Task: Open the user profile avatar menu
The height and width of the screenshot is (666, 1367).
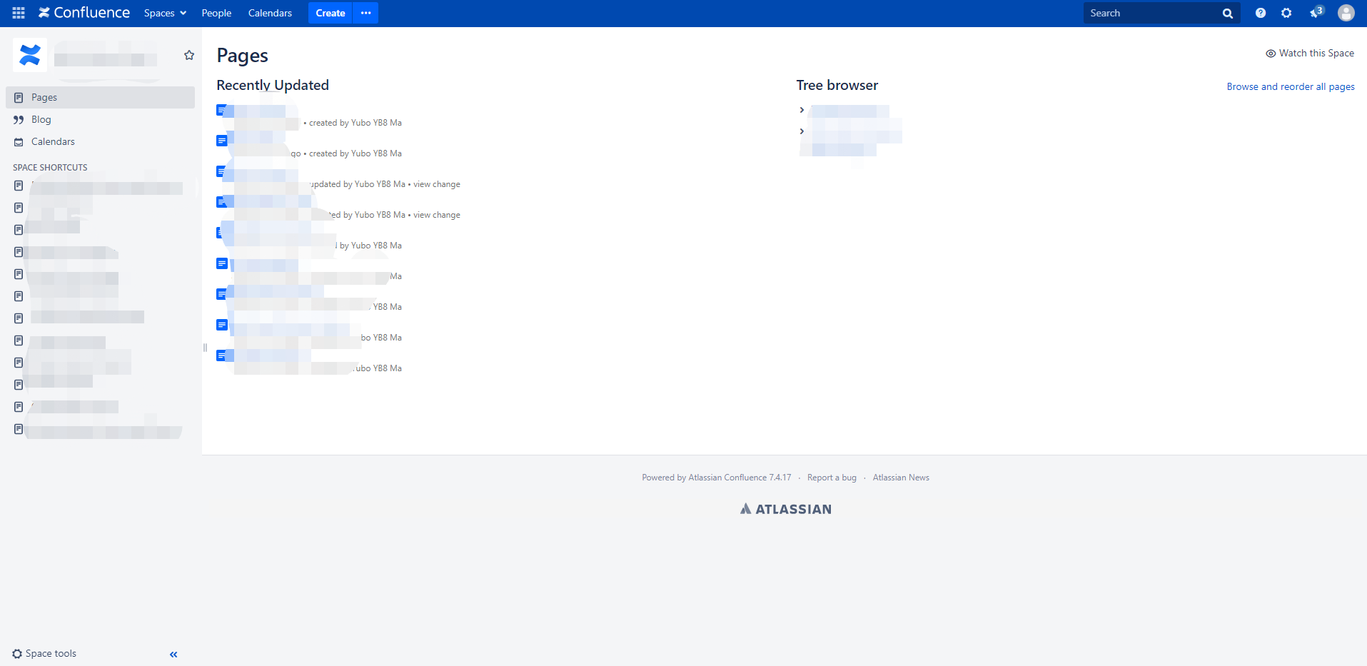Action: (1346, 13)
